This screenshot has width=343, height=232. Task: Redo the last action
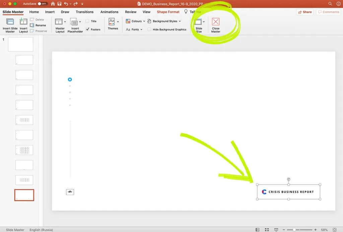point(76,4)
